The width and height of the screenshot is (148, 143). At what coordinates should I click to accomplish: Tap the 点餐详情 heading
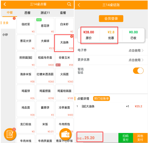click(x=83, y=99)
